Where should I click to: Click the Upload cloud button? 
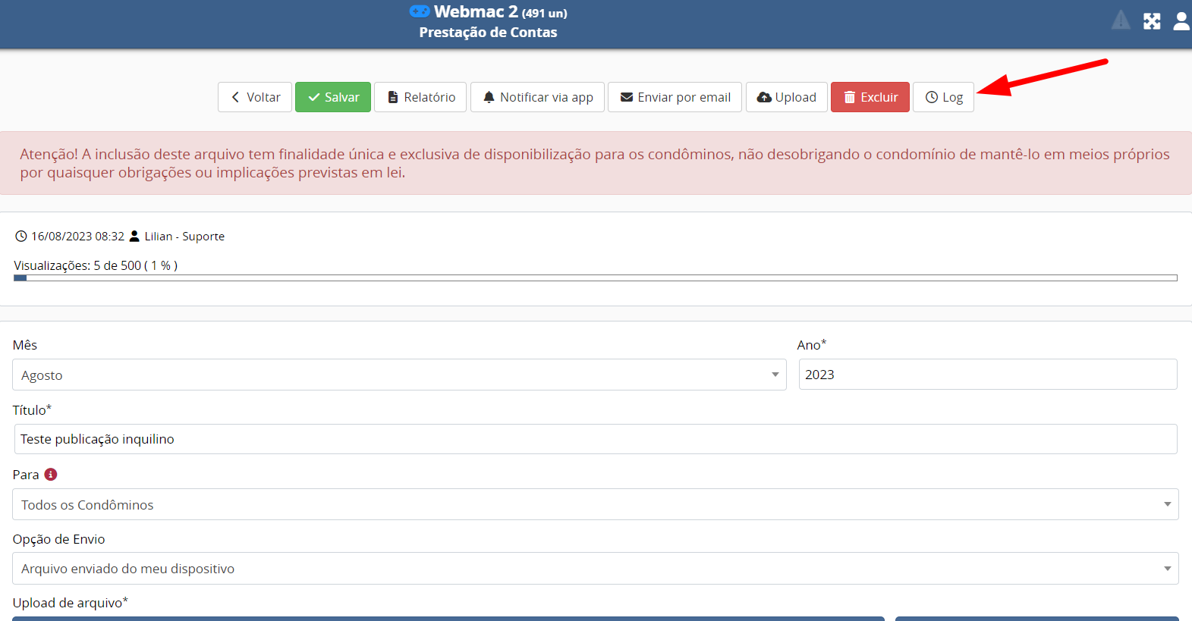pyautogui.click(x=786, y=97)
